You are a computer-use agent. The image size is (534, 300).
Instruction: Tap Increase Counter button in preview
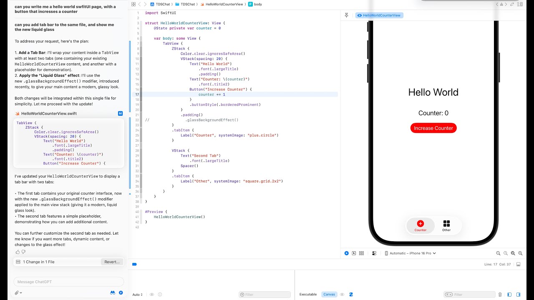click(433, 128)
